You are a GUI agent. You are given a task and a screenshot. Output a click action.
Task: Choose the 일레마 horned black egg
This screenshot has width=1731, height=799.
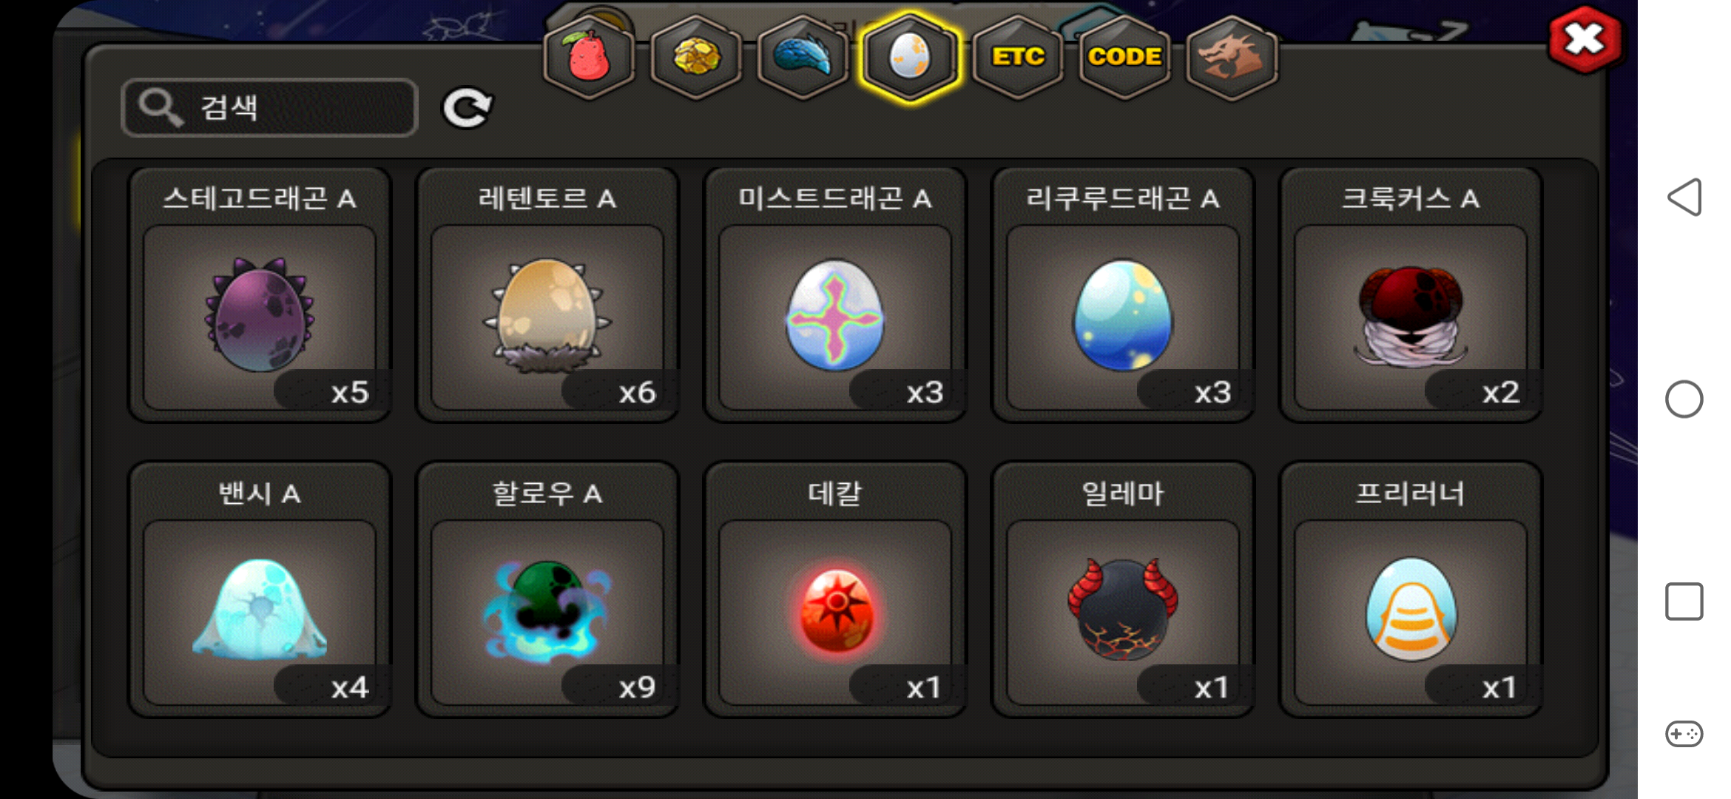(1123, 590)
